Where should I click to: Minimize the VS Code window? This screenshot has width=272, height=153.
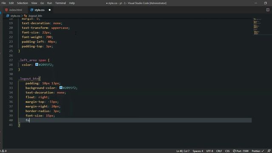[x=256, y=3]
